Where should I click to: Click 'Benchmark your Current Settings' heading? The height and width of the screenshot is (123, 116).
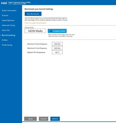39,9
